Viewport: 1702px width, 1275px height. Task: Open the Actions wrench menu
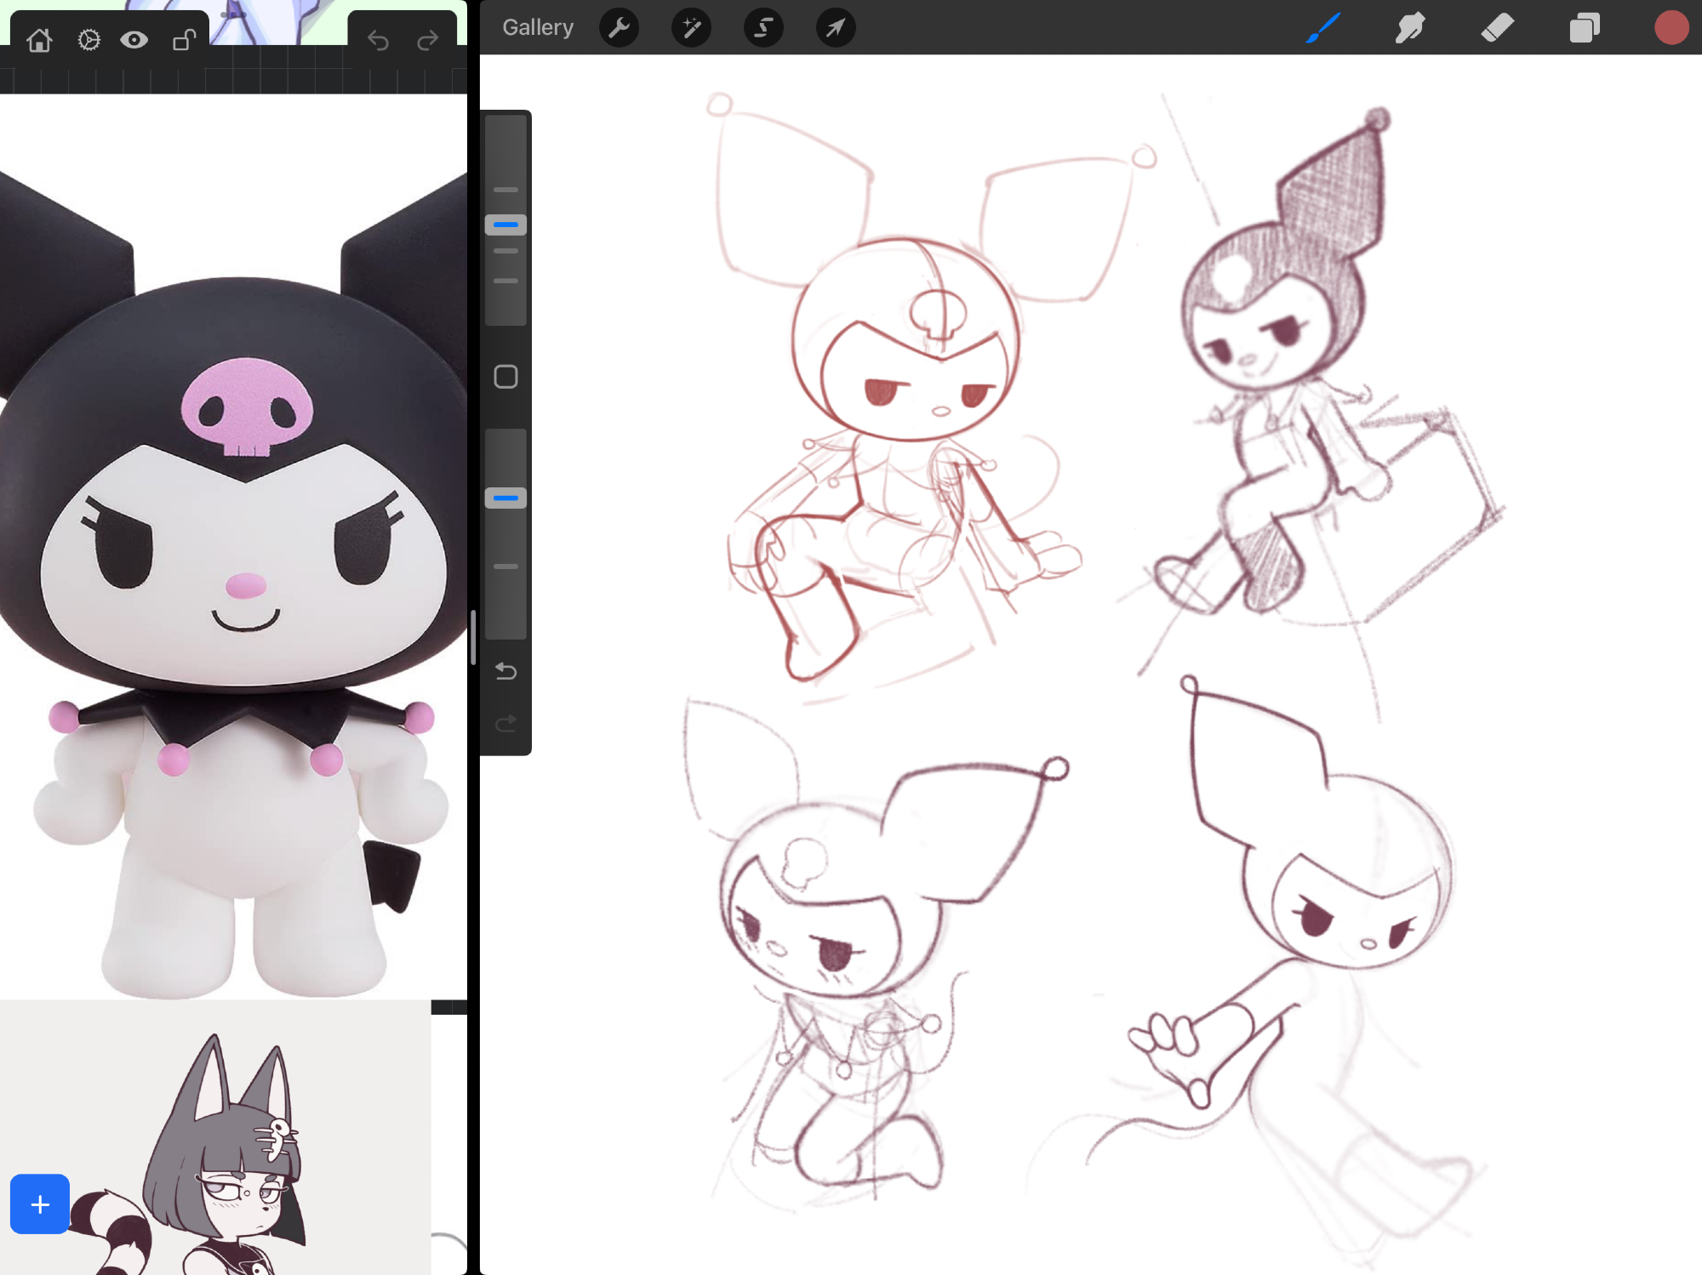click(x=619, y=28)
